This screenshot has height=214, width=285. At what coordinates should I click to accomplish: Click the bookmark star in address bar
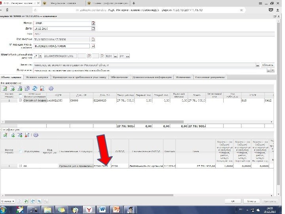pyautogui.click(x=241, y=10)
